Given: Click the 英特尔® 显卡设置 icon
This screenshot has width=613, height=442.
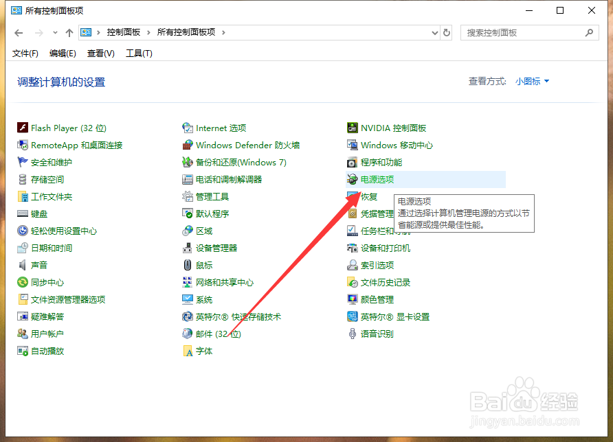Looking at the screenshot, I should [x=353, y=316].
